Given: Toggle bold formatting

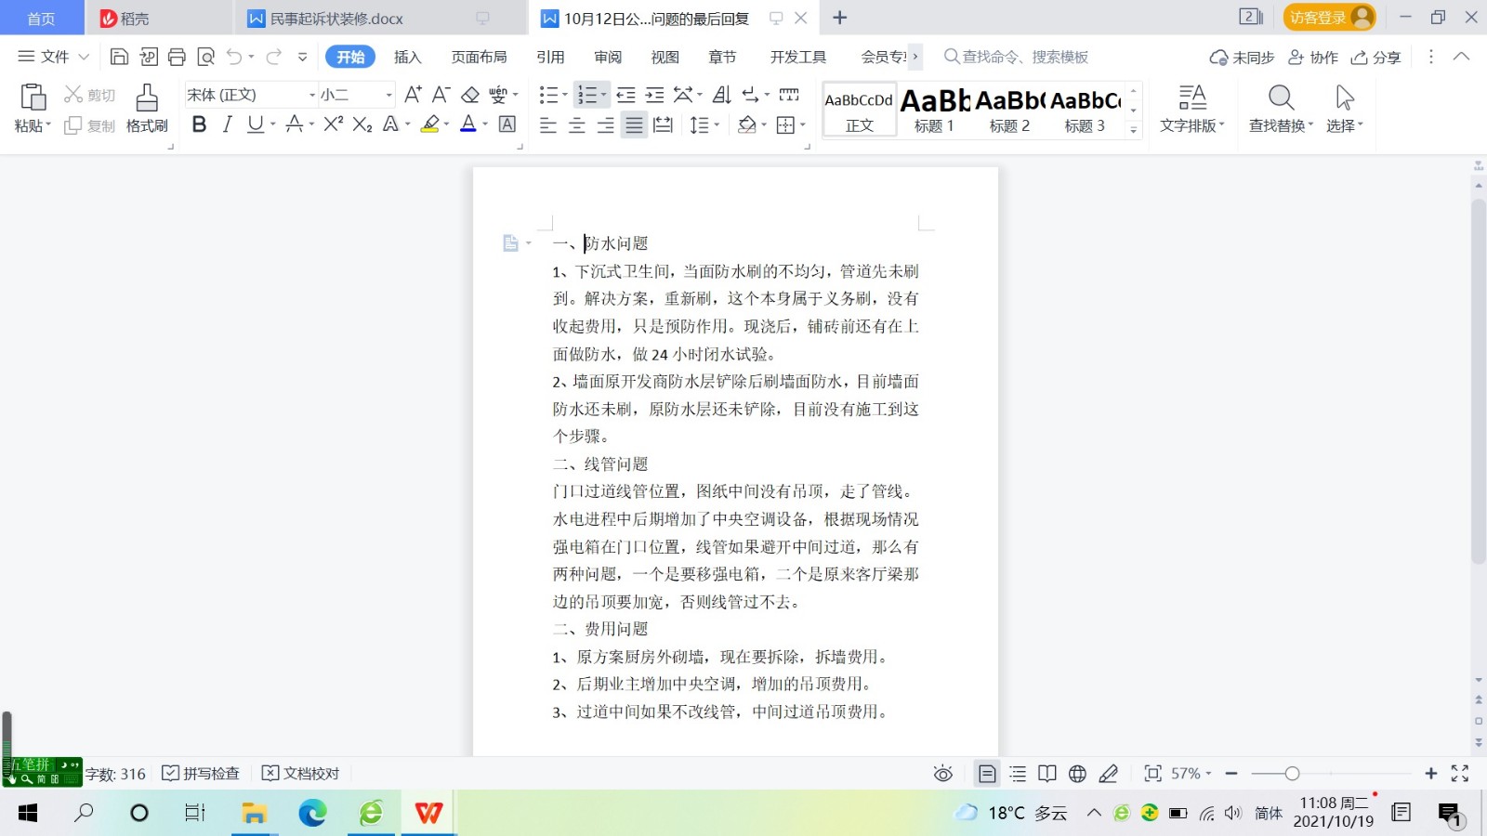Looking at the screenshot, I should point(199,124).
